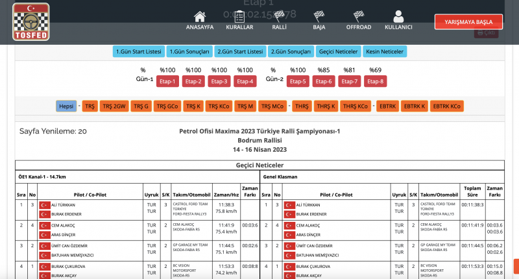The image size is (519, 279).
Task: Click Ali Türkkan's flag in Genel Klasman
Action: 289,205
